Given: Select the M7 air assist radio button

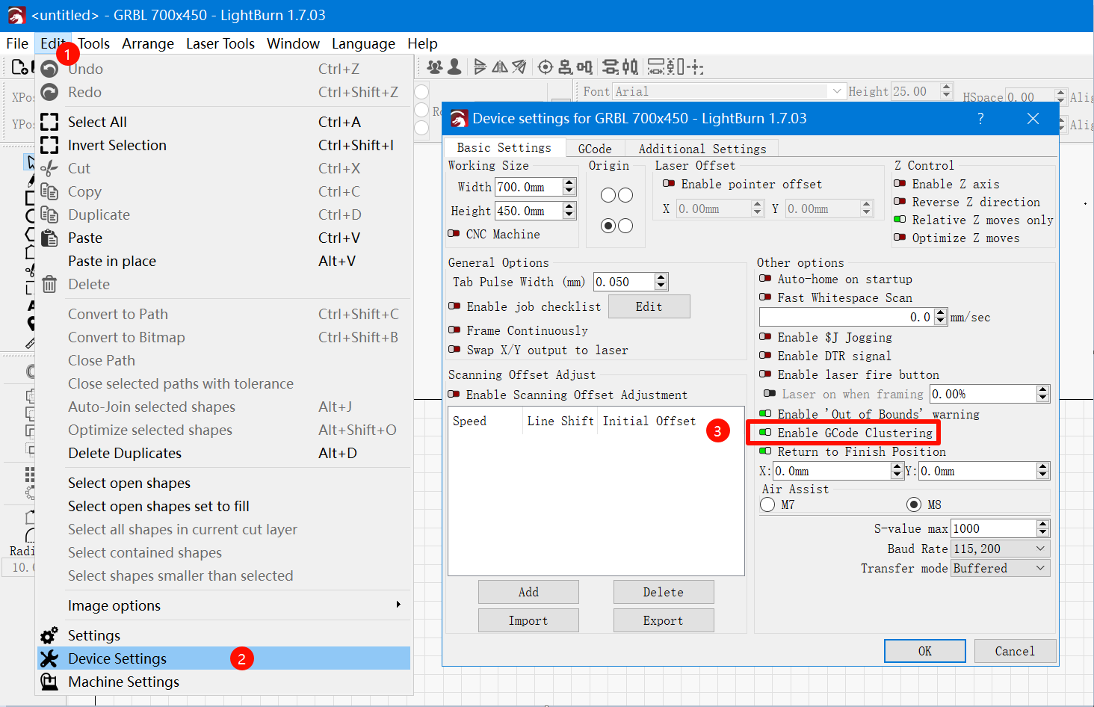Looking at the screenshot, I should [767, 504].
